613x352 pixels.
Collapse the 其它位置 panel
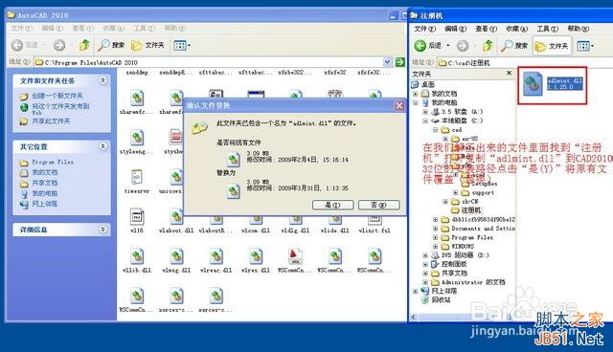(102, 146)
